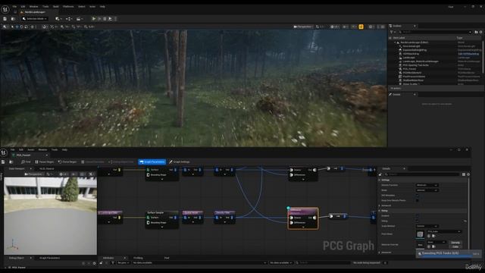485x273 pixels.
Task: Click the Save icon in PCG toolbar
Action: (3, 162)
